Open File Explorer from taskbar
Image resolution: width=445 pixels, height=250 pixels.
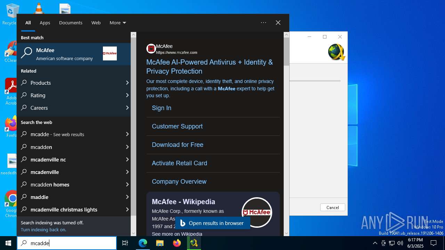pos(160,243)
